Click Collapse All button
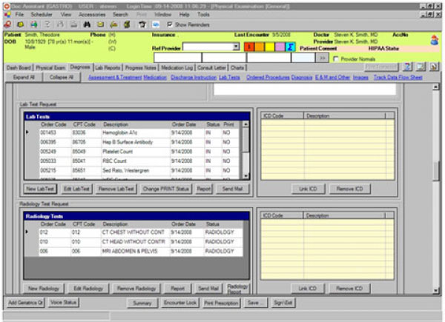This screenshot has height=322, width=445. [62, 76]
